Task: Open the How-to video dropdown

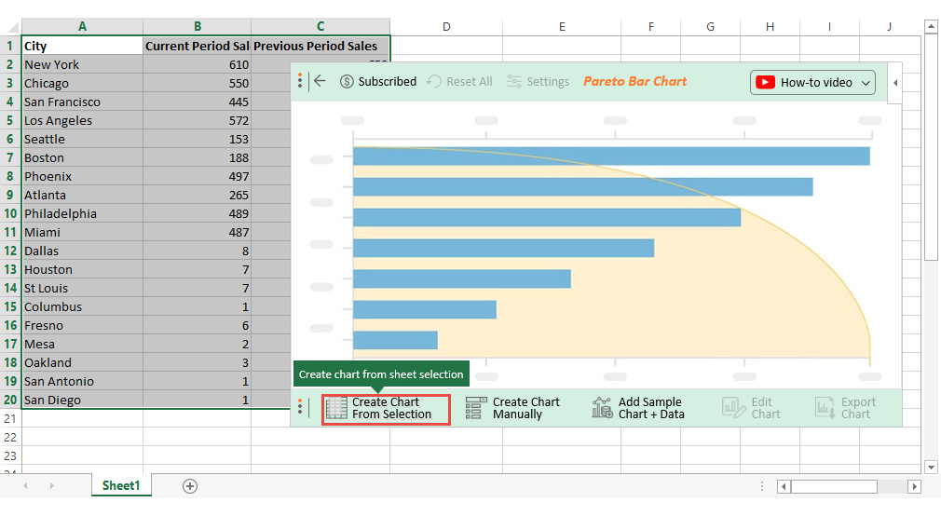Action: [x=812, y=82]
